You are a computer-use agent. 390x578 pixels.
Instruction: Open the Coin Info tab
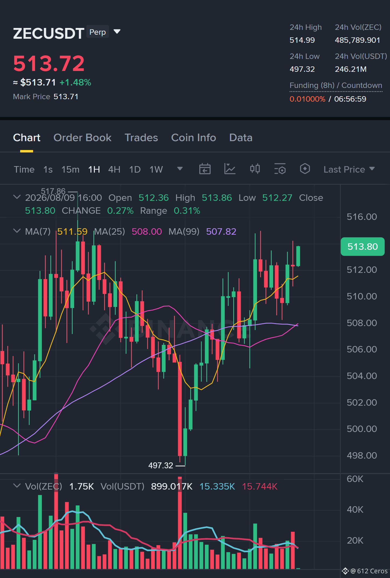(194, 138)
